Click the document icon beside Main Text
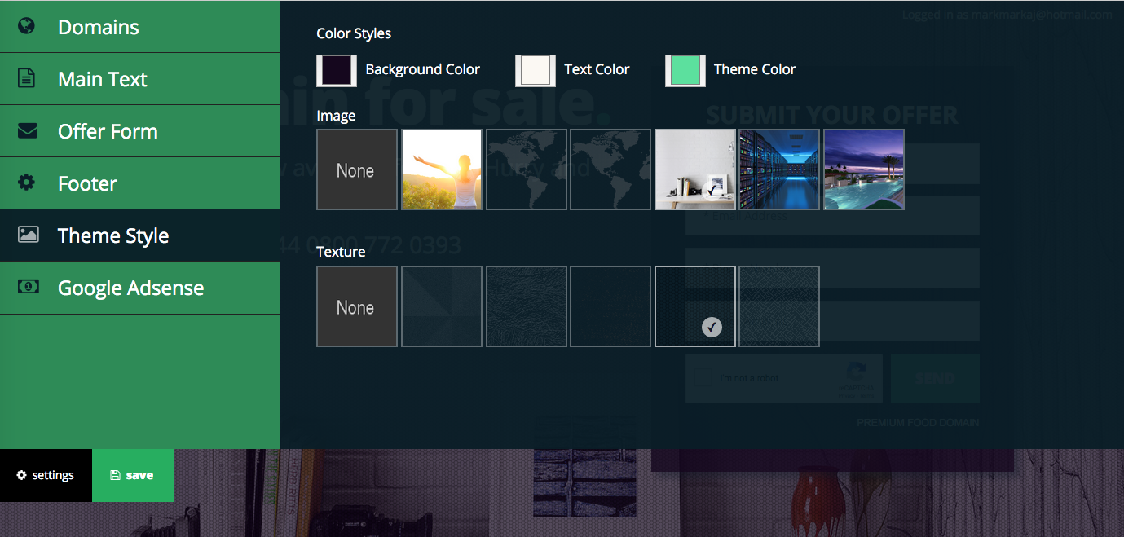The width and height of the screenshot is (1124, 537). pyautogui.click(x=27, y=78)
